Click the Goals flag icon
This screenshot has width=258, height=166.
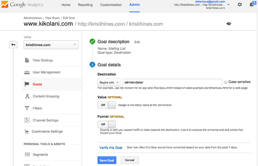pyautogui.click(x=27, y=84)
